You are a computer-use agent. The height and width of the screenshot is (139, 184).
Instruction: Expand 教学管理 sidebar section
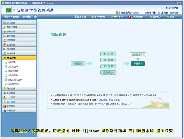click(19, 36)
